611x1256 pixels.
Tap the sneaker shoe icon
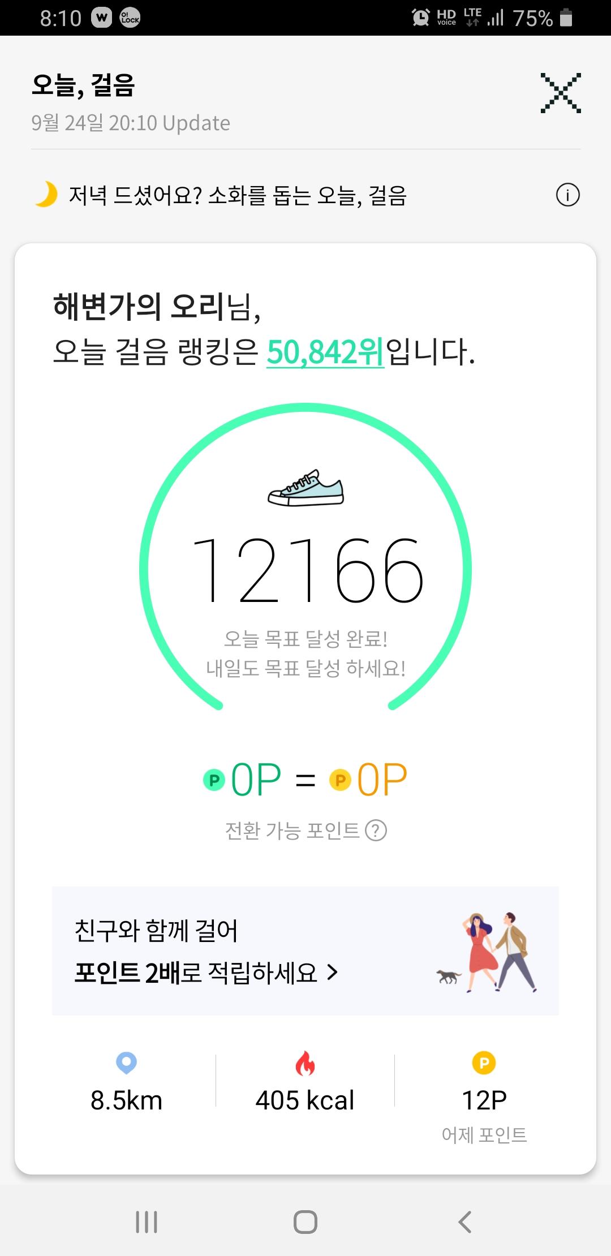pos(305,488)
